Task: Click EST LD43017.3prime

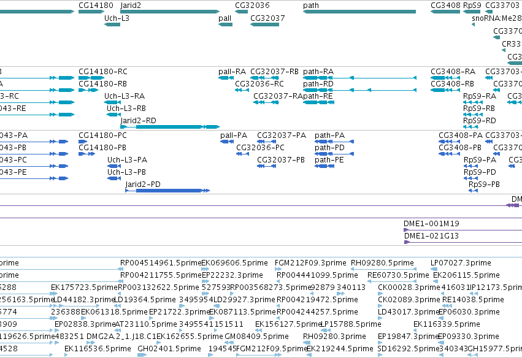Action: point(408,312)
